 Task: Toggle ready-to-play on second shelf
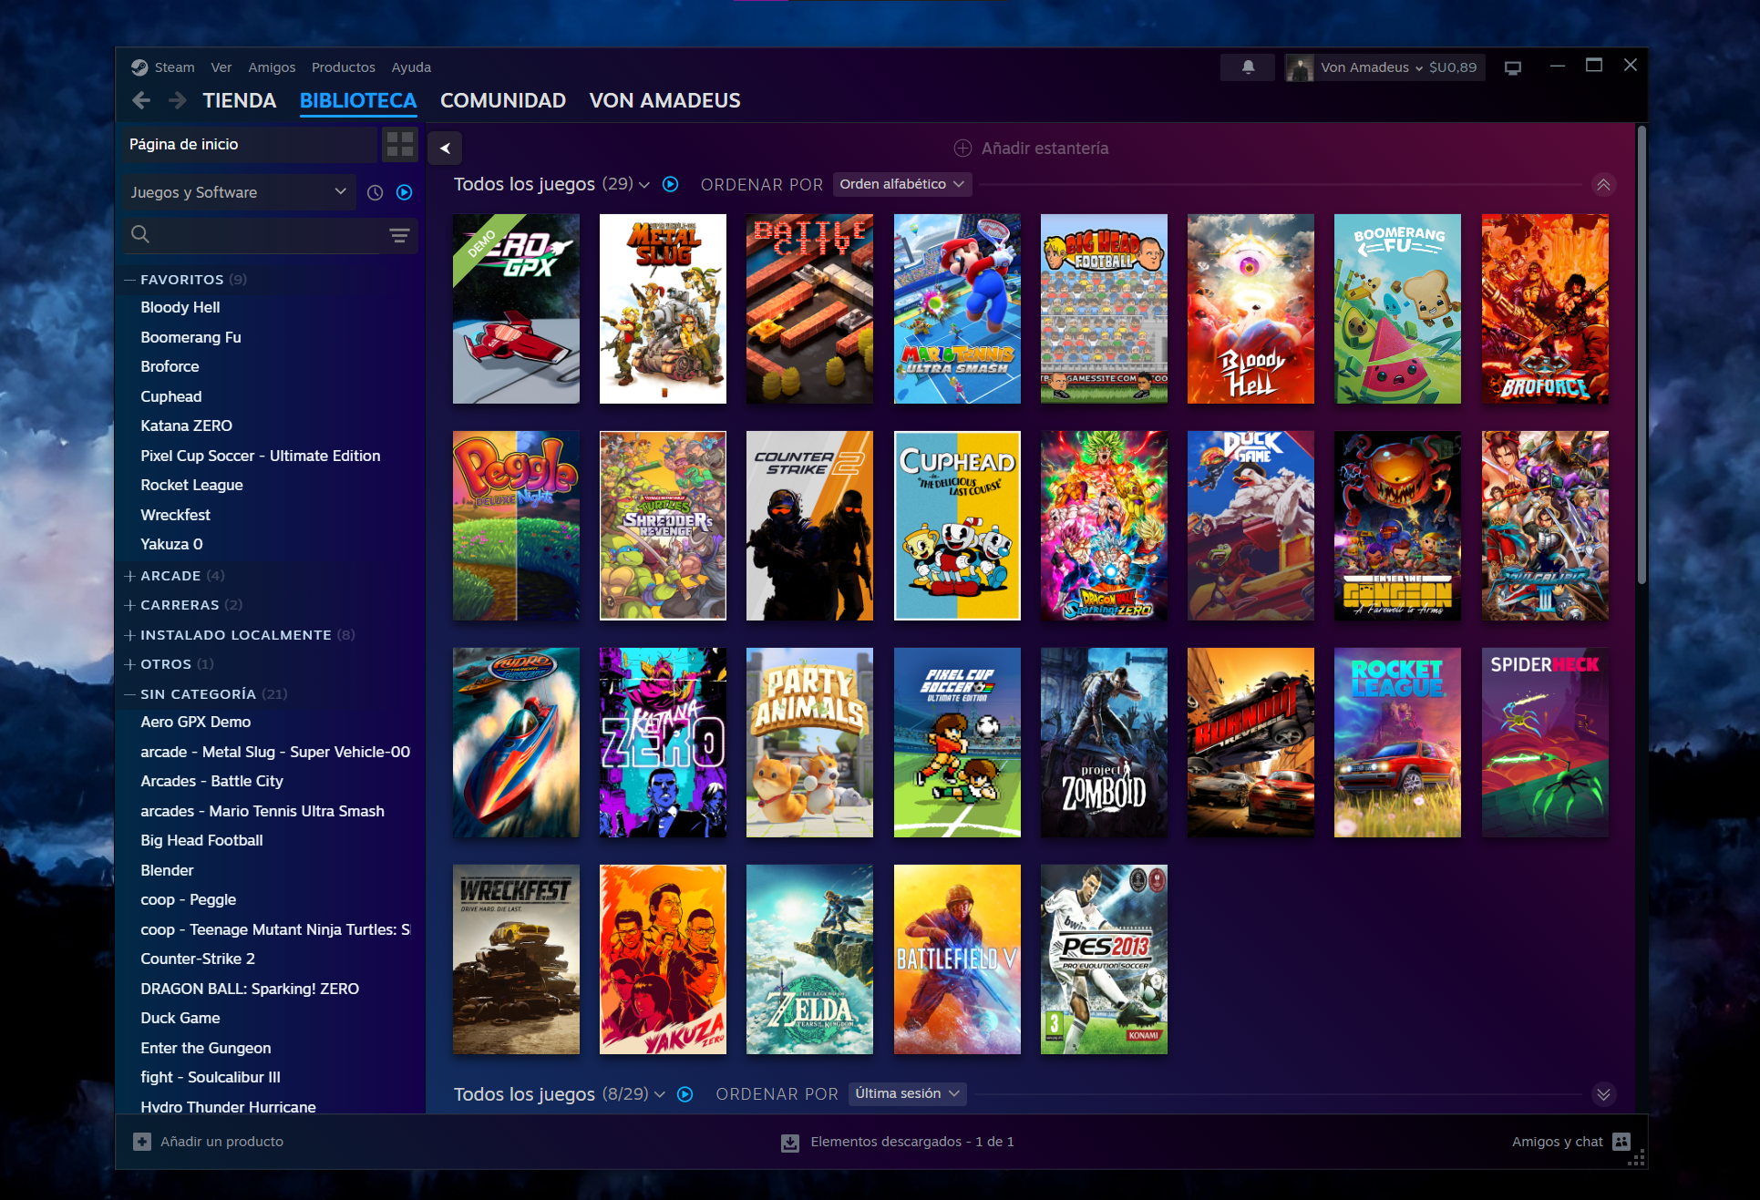(x=685, y=1094)
